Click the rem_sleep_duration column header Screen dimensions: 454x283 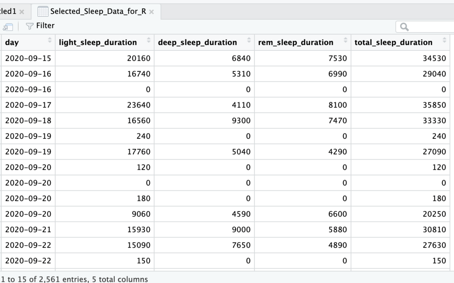coord(303,42)
